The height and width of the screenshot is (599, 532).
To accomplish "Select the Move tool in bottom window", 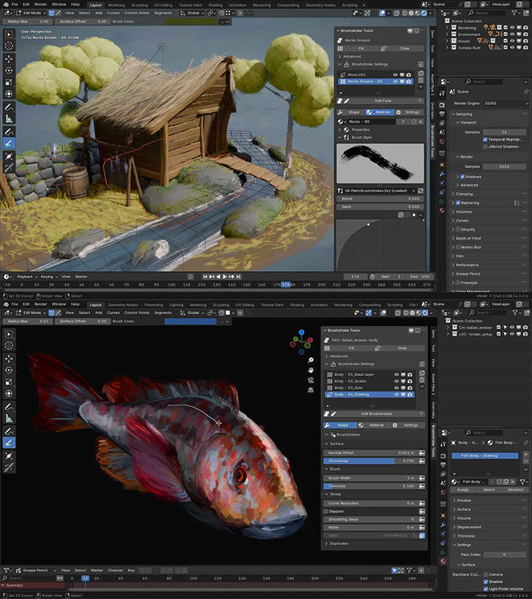I will pos(9,358).
